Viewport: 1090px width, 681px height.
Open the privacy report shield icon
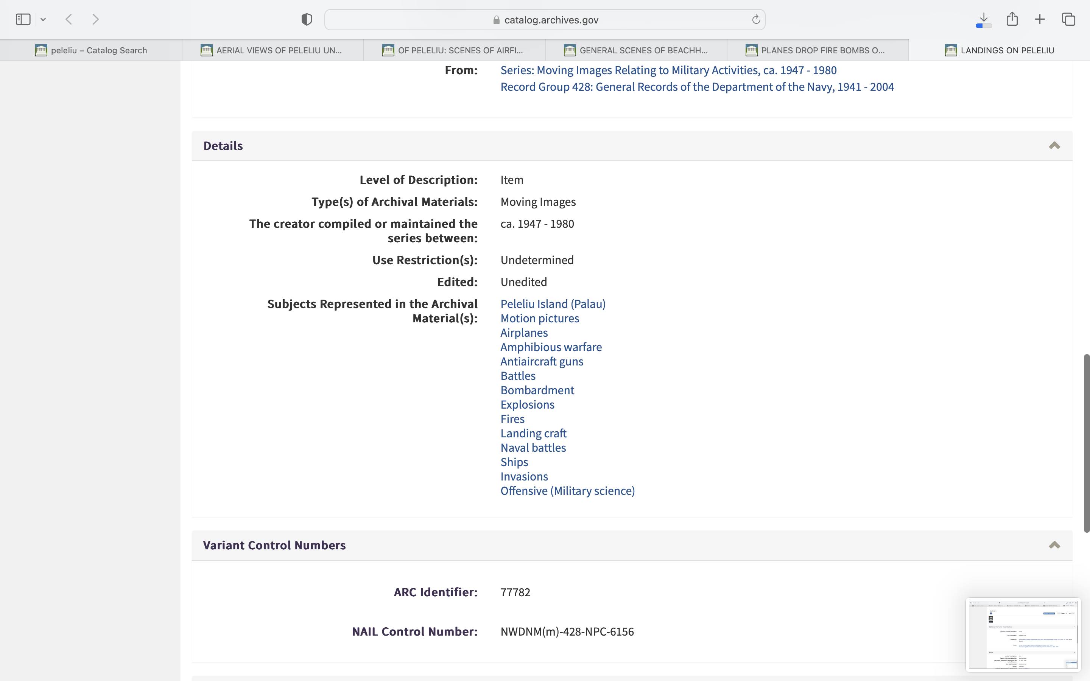pyautogui.click(x=307, y=19)
